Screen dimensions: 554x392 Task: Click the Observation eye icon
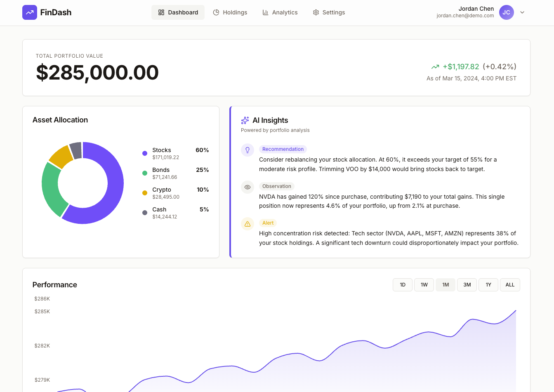(x=247, y=187)
